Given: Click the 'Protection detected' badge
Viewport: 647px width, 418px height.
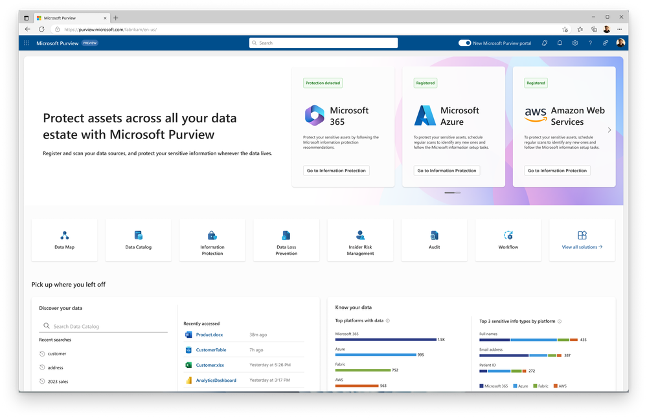Looking at the screenshot, I should (x=323, y=83).
